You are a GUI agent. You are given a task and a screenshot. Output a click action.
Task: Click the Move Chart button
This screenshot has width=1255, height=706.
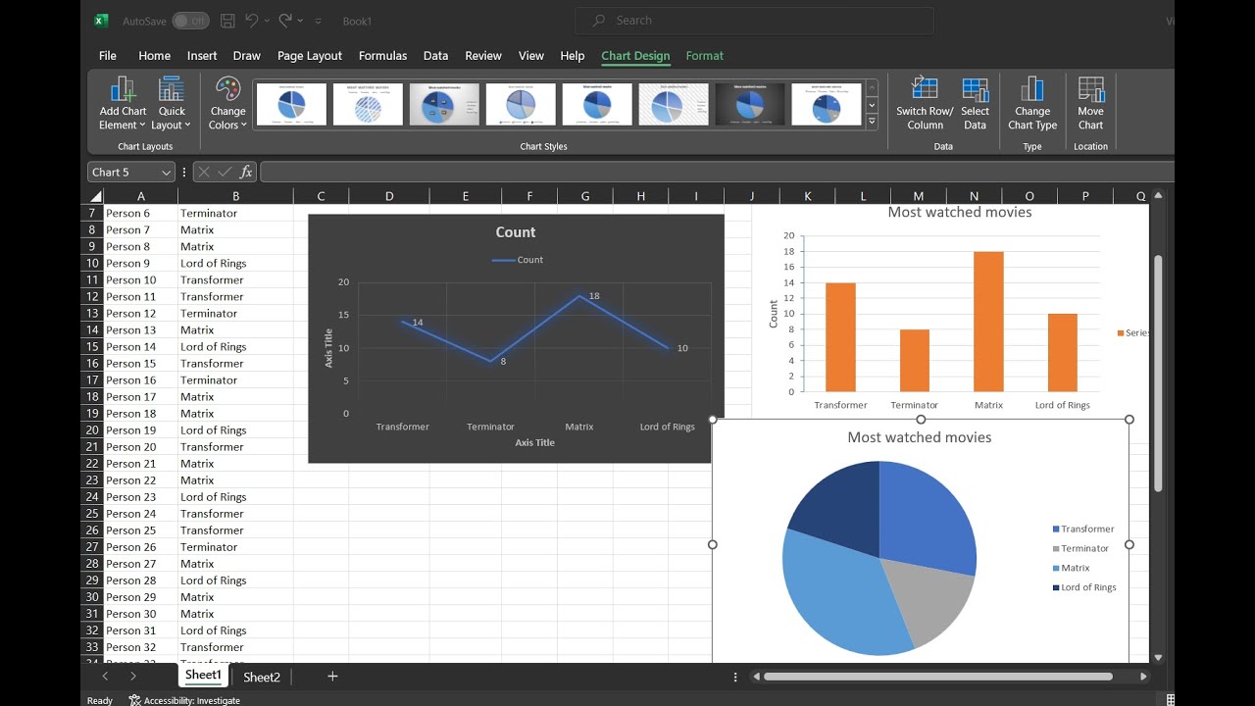pos(1090,103)
